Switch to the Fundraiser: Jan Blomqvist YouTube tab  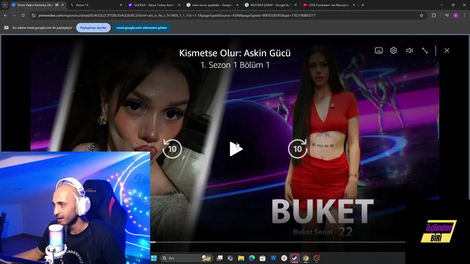pyautogui.click(x=329, y=5)
